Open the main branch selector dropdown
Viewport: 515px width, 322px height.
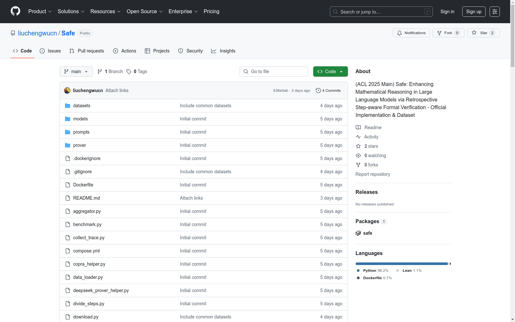coord(76,71)
